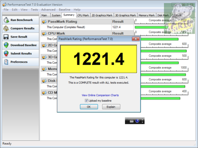Click the Compare Results button label
This screenshot has width=198, height=148.
tap(23, 28)
